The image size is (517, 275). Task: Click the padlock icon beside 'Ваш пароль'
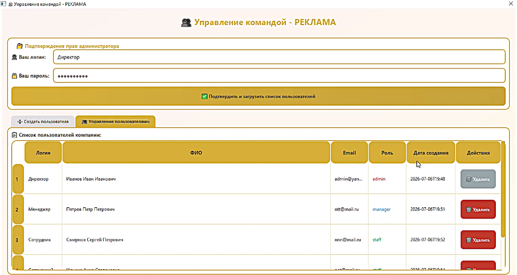click(14, 76)
